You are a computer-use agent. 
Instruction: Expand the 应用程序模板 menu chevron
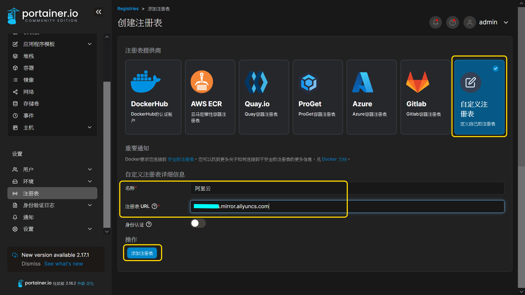(x=90, y=44)
